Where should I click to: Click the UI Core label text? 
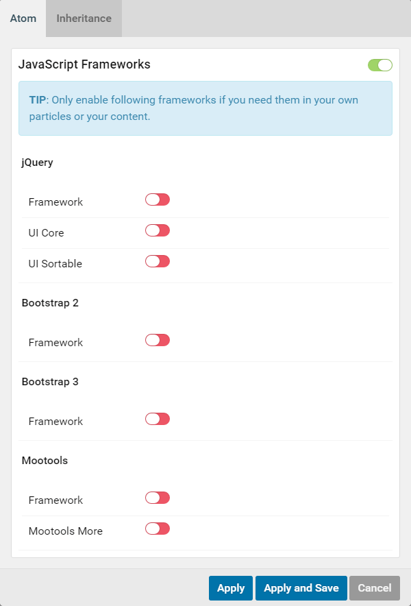pos(46,232)
